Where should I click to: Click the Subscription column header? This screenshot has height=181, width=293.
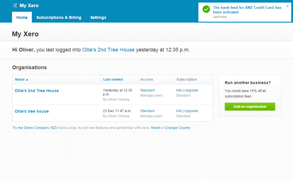tap(187, 79)
